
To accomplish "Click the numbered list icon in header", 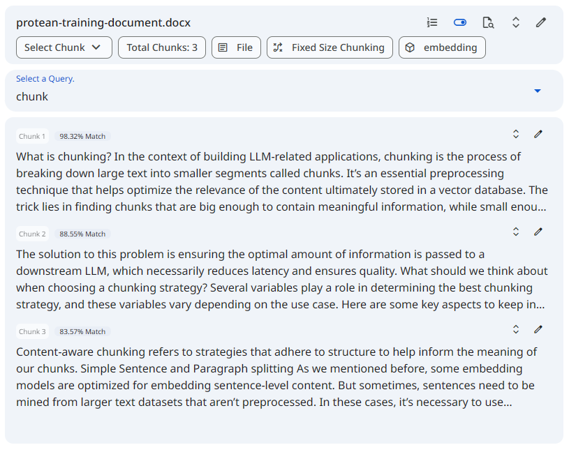I will 432,22.
